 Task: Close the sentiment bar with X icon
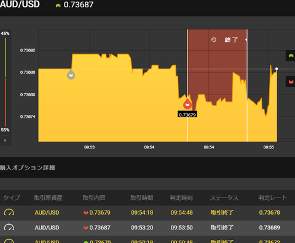tap(5, 141)
